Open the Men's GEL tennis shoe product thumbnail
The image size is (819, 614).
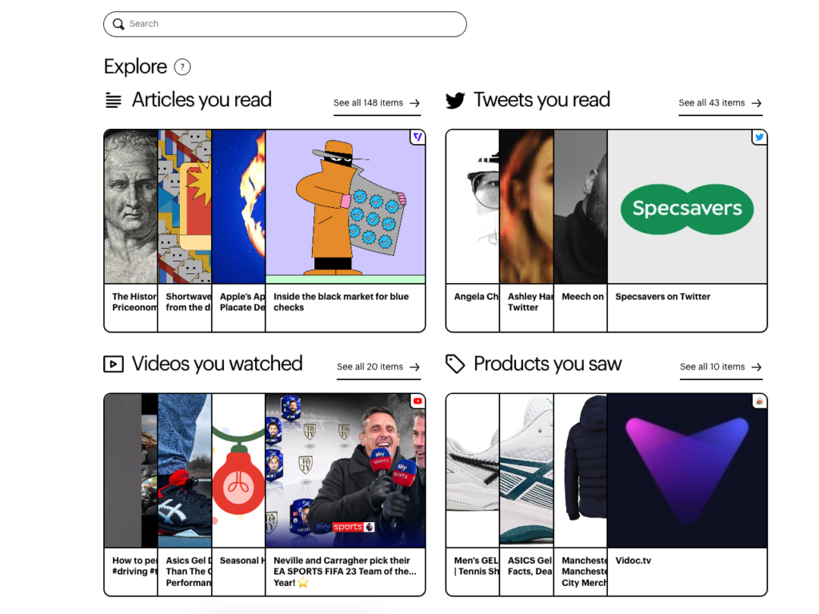click(x=473, y=470)
